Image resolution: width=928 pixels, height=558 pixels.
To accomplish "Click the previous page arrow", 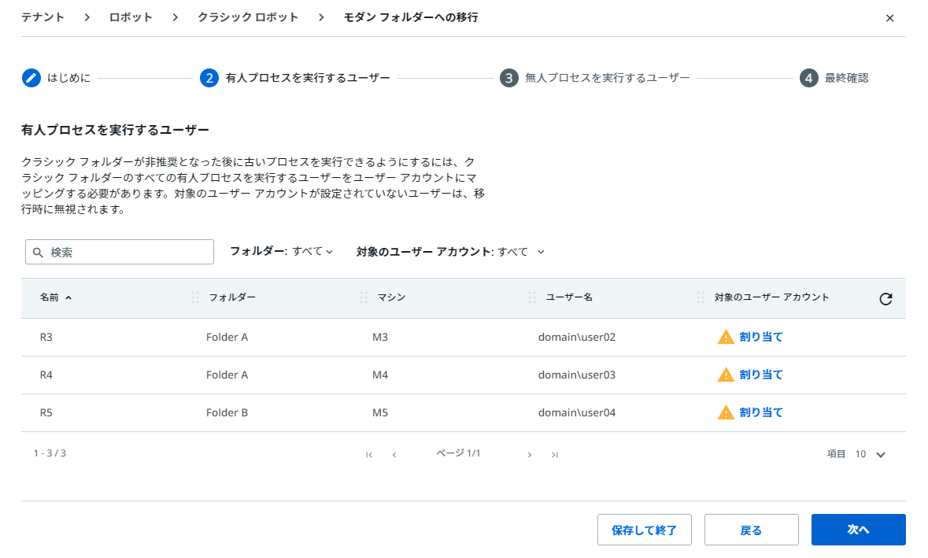I will 394,454.
